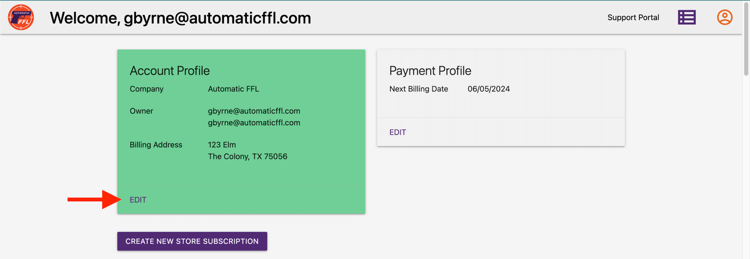Click the Welcome header title text

pos(180,18)
